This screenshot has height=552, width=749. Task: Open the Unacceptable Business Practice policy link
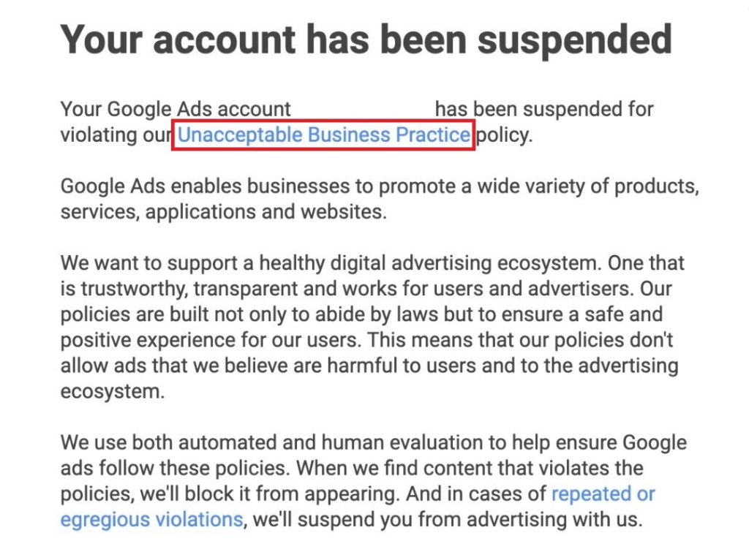click(323, 135)
